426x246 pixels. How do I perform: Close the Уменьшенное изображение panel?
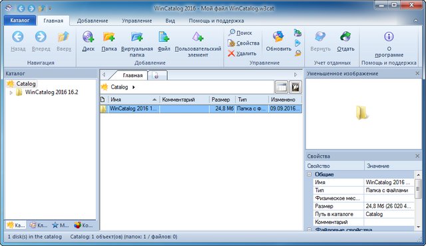pos(417,74)
